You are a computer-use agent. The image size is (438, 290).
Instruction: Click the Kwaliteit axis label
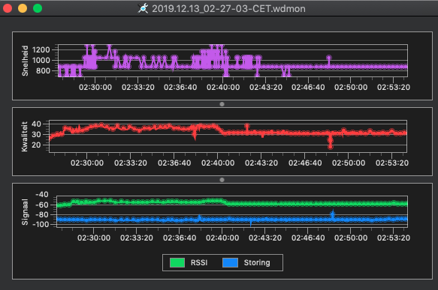25,136
